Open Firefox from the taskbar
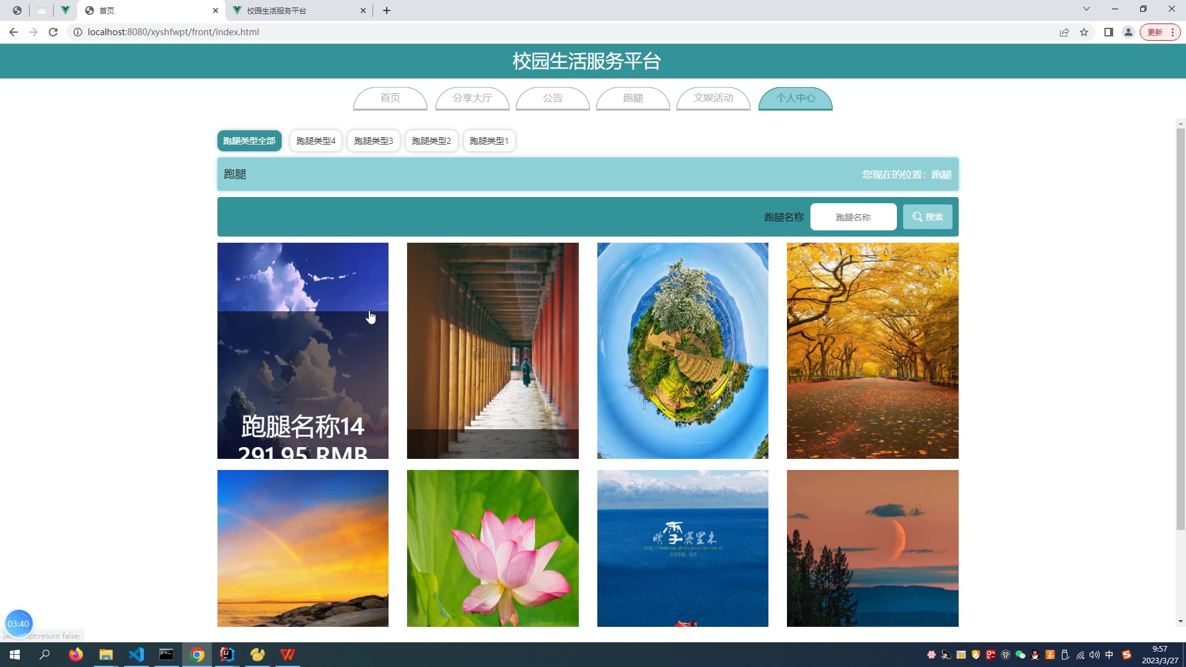 76,655
